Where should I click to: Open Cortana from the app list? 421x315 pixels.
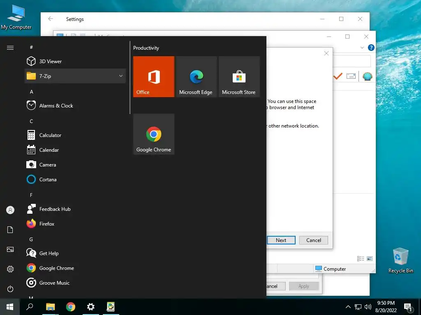click(x=75, y=180)
